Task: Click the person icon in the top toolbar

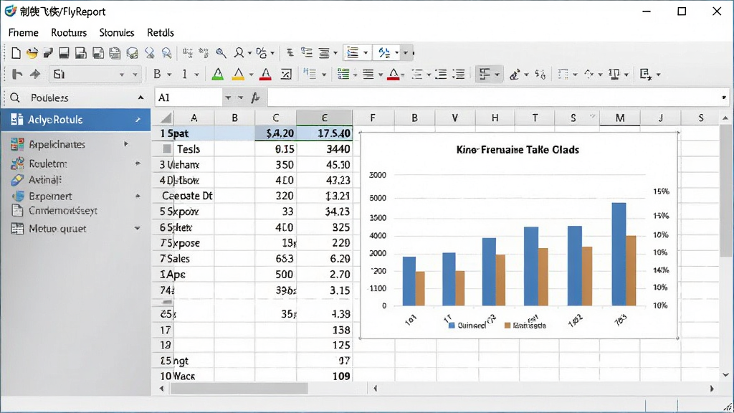Action: (x=239, y=53)
